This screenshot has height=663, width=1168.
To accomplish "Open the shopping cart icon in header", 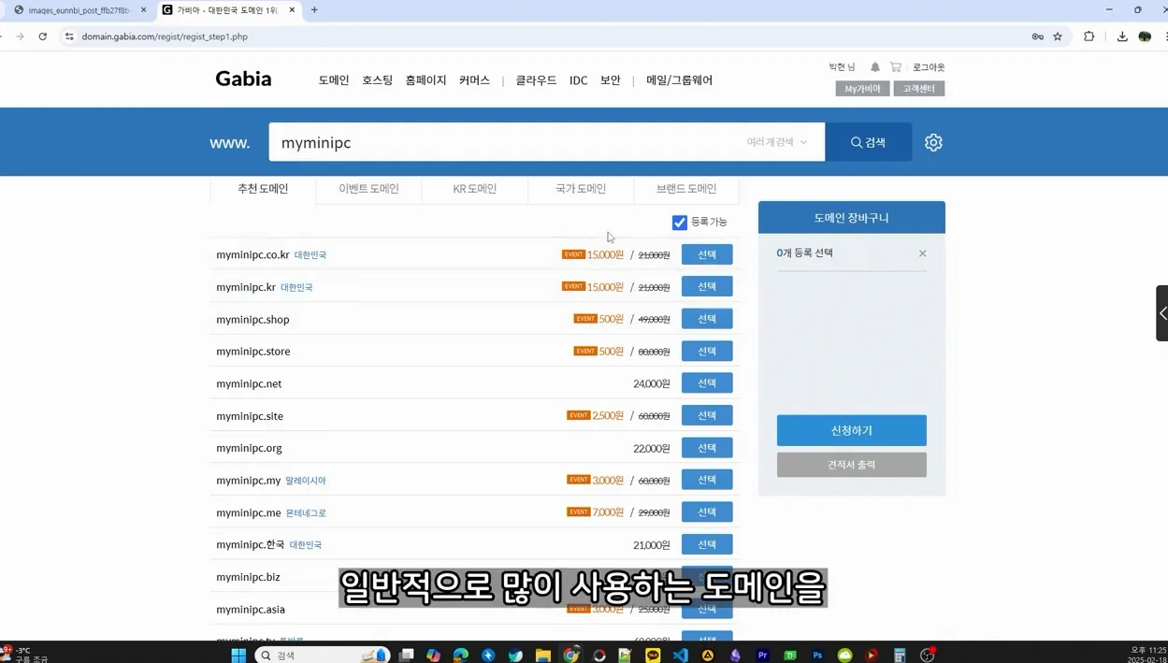I will click(x=896, y=67).
